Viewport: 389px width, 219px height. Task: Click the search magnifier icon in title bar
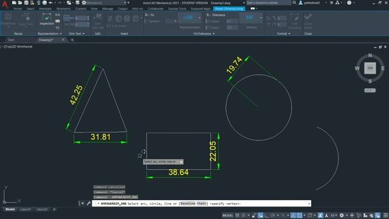tap(294, 2)
